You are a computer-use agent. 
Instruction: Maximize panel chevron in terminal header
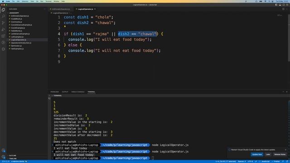point(283,92)
